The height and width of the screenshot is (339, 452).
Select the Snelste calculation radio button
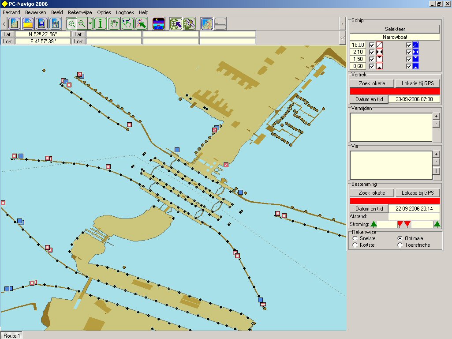355,238
